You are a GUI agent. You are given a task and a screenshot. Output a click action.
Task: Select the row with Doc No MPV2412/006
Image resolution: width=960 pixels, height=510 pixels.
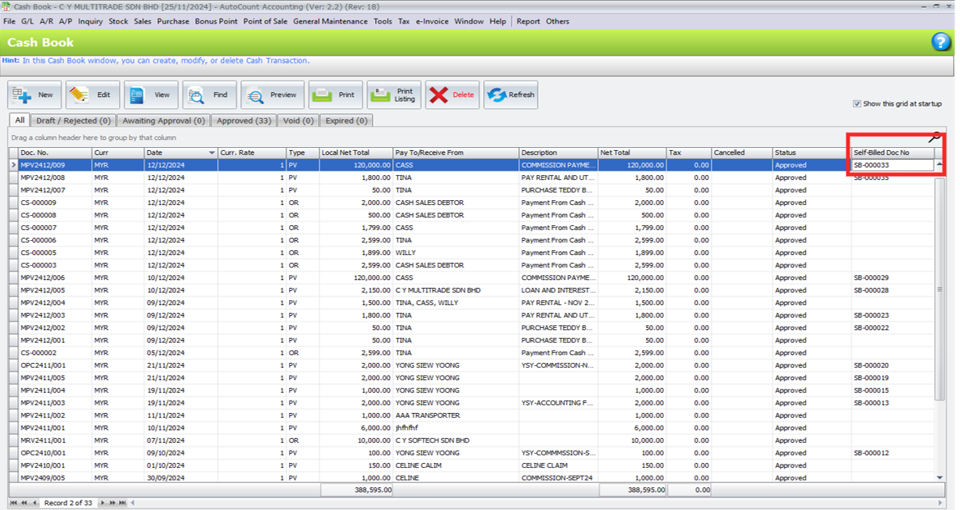coord(43,278)
